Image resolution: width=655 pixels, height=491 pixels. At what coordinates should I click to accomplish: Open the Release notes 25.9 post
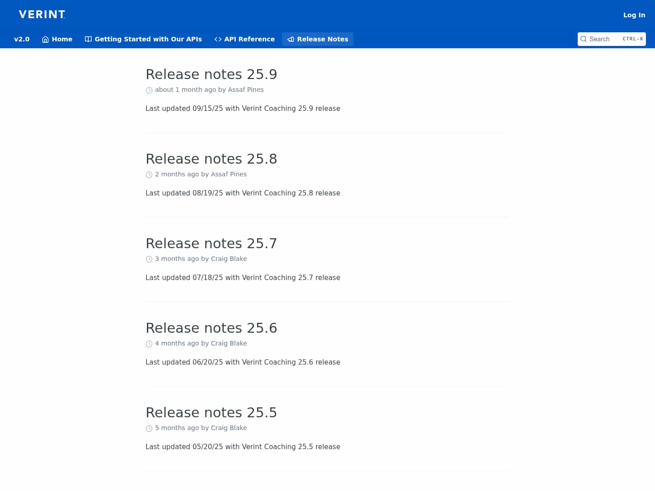click(212, 74)
